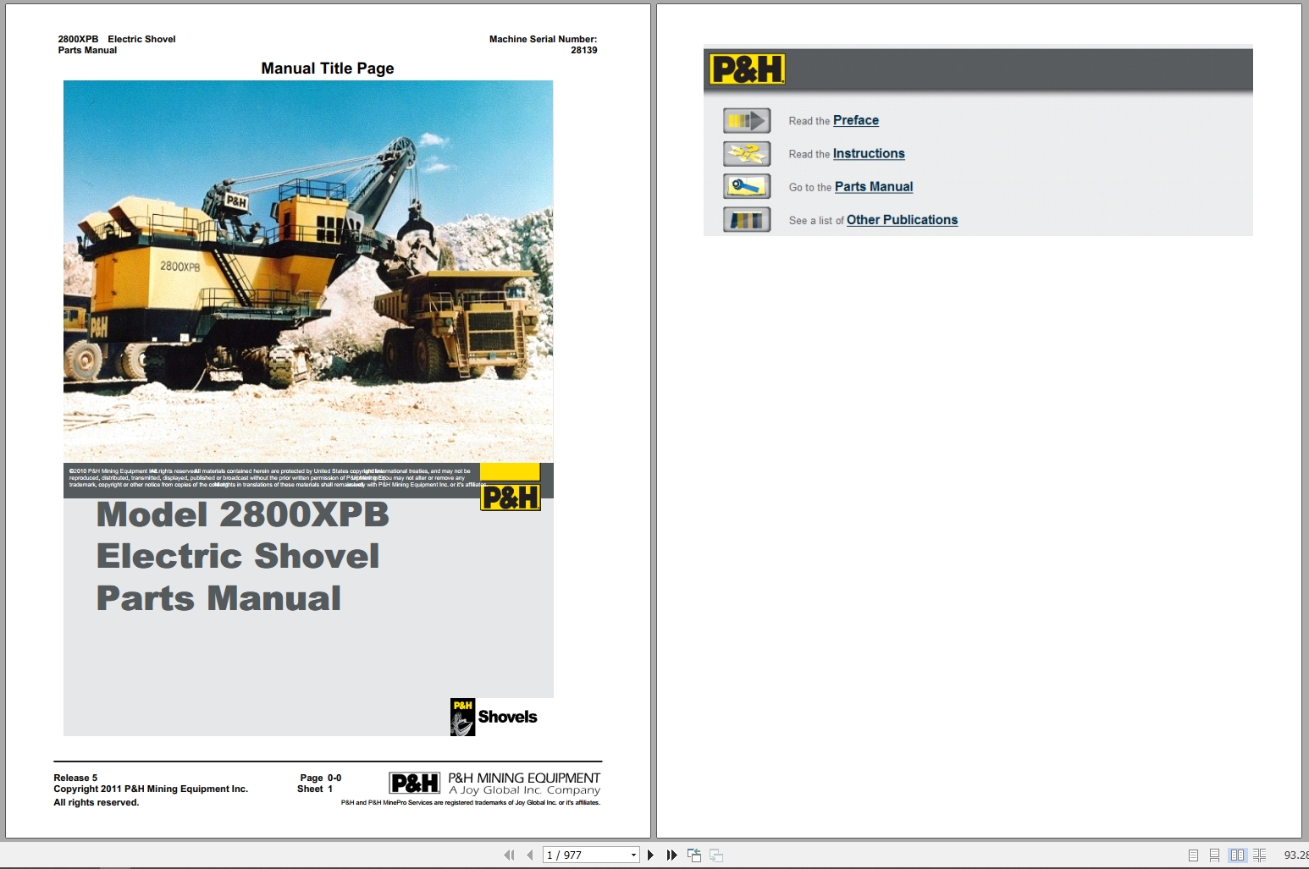This screenshot has width=1309, height=869.
Task: Enable single page view layout
Action: tap(1194, 855)
